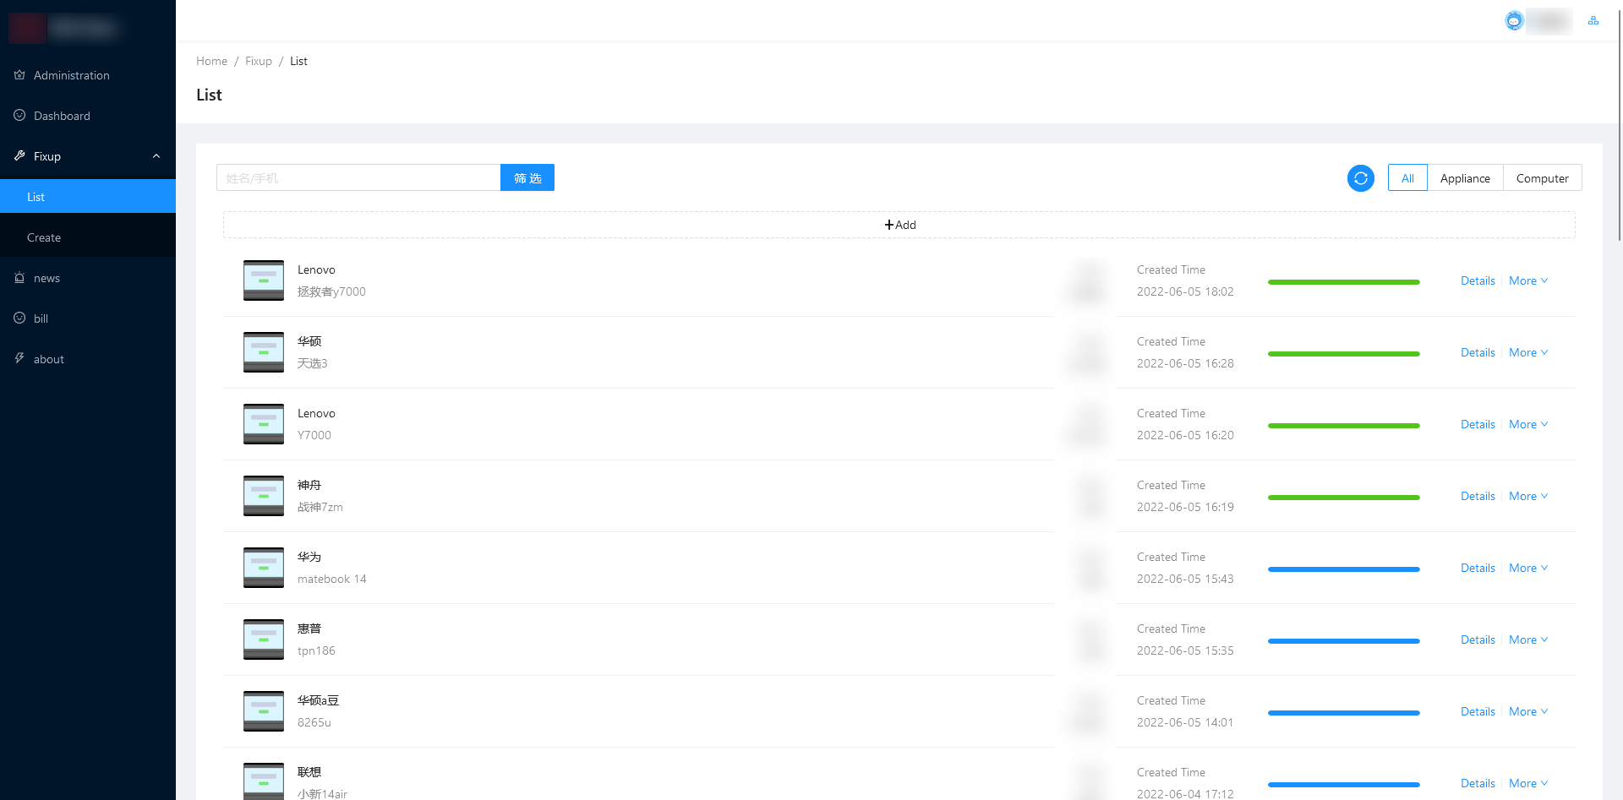Click the 华为 matebook 14 device image
The height and width of the screenshot is (800, 1623).
[264, 568]
